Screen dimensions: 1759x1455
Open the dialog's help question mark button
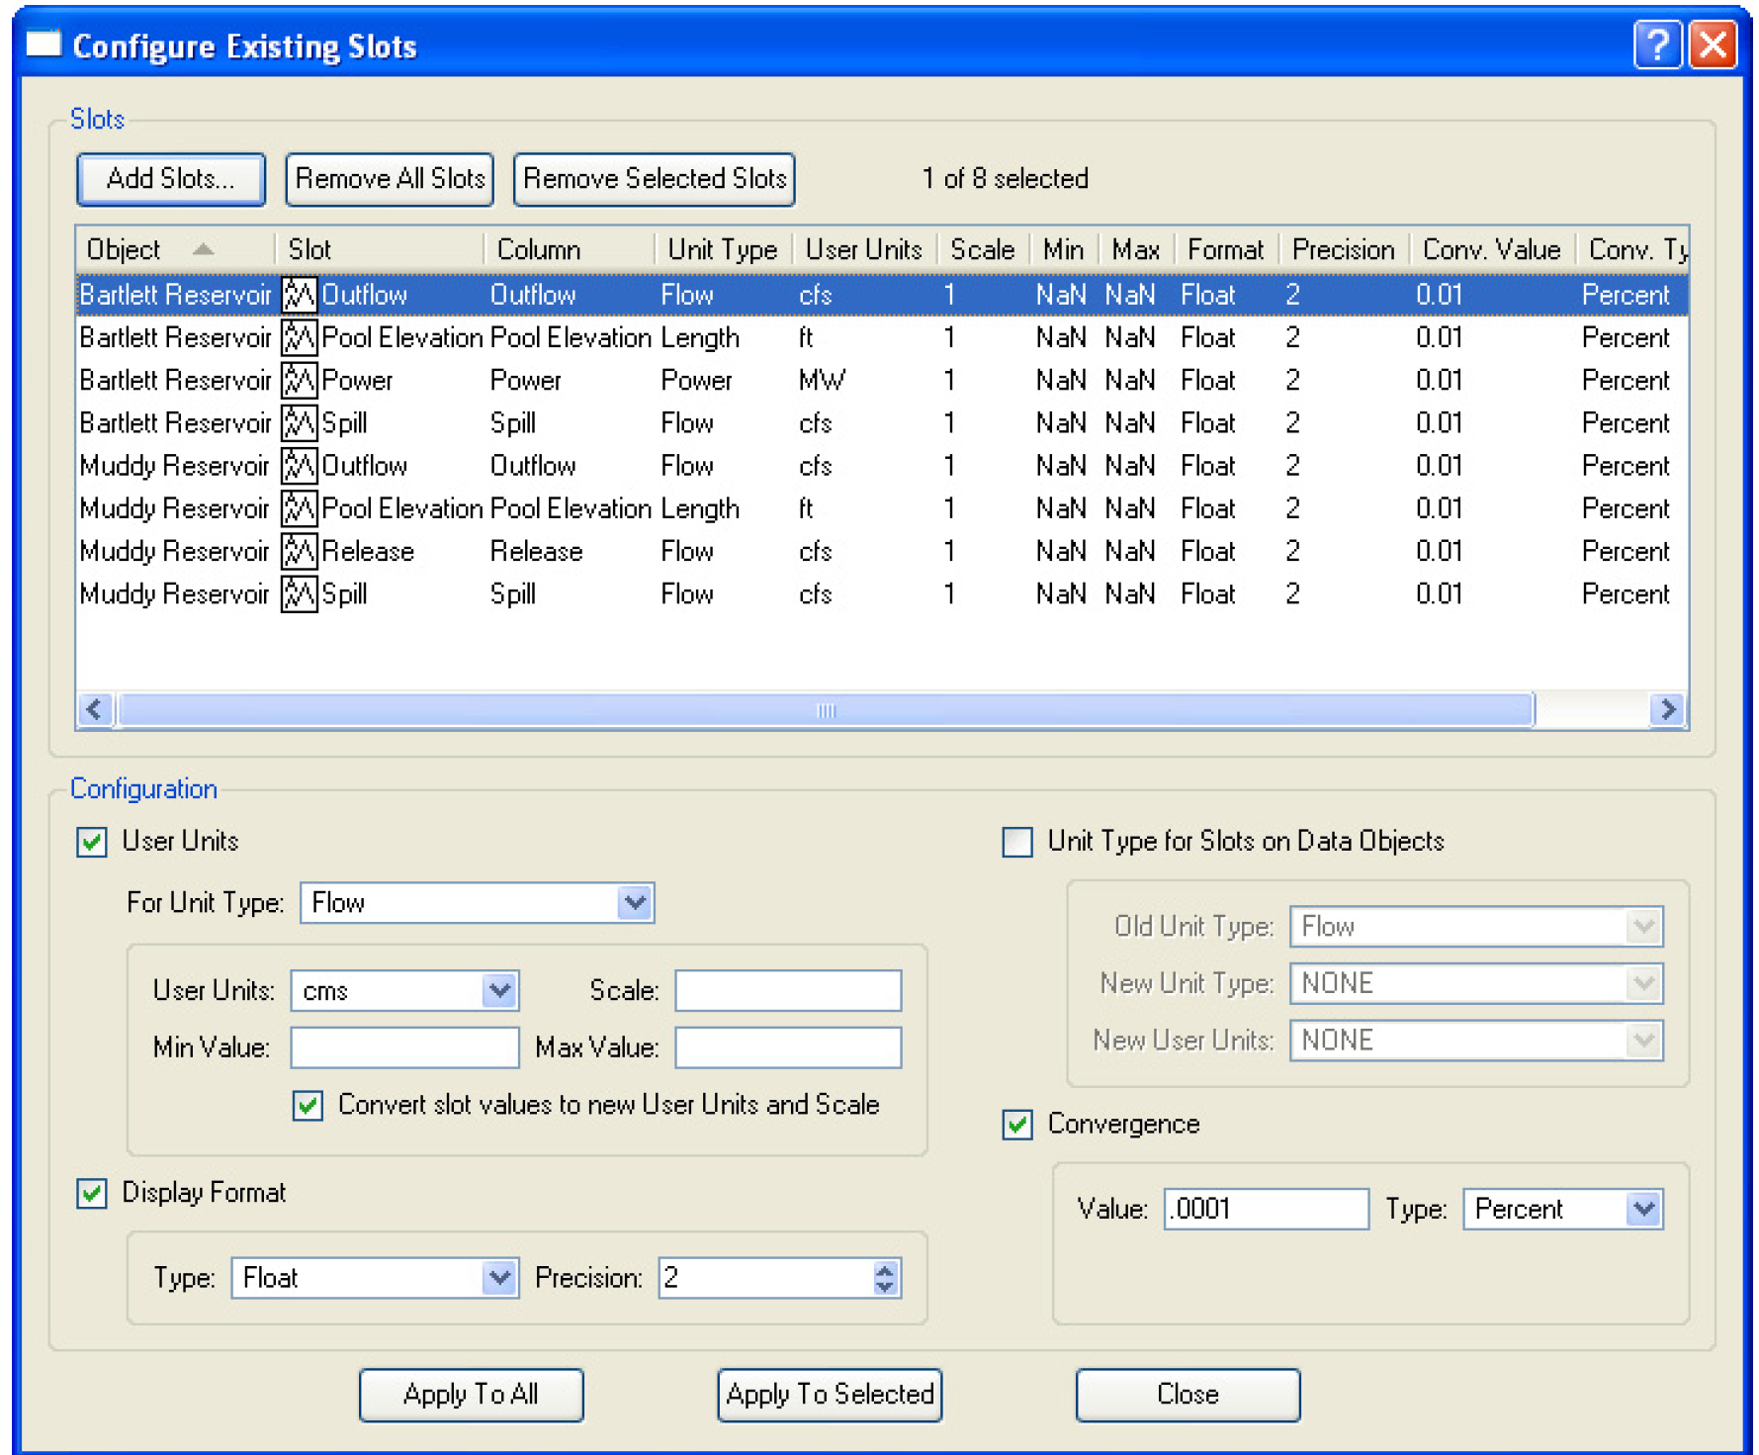1657,45
